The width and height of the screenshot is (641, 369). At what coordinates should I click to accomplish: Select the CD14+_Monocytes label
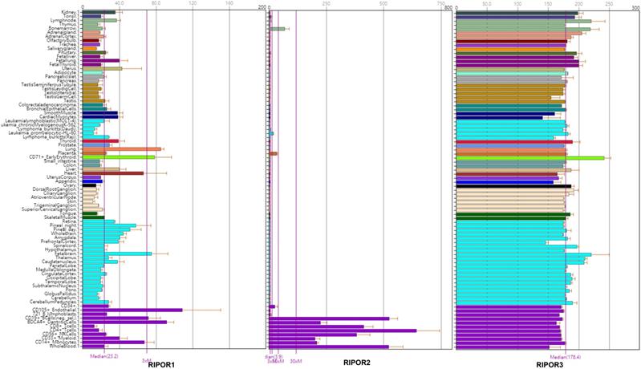tap(55, 342)
